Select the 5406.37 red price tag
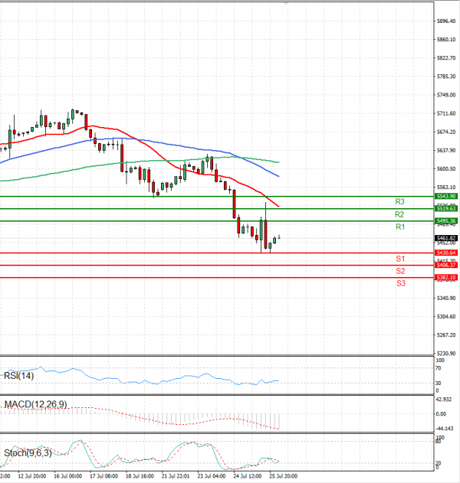The image size is (460, 483). coord(446,265)
